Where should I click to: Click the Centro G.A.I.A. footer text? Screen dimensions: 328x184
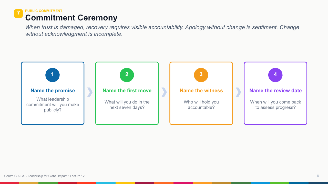click(44, 176)
